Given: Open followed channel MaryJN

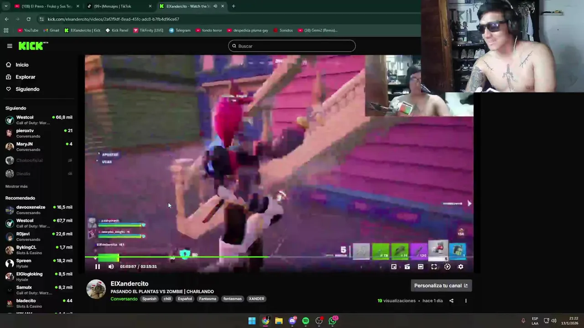Looking at the screenshot, I should click(x=39, y=146).
